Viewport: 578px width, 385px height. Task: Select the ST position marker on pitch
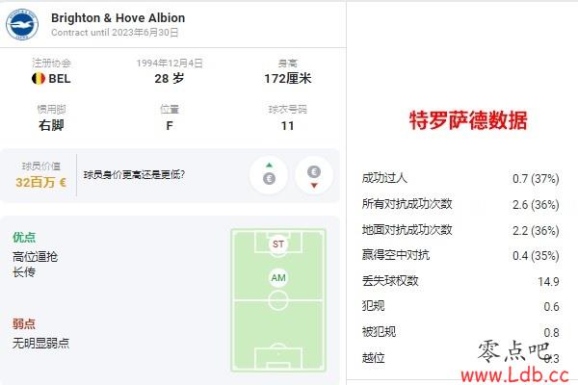click(278, 244)
